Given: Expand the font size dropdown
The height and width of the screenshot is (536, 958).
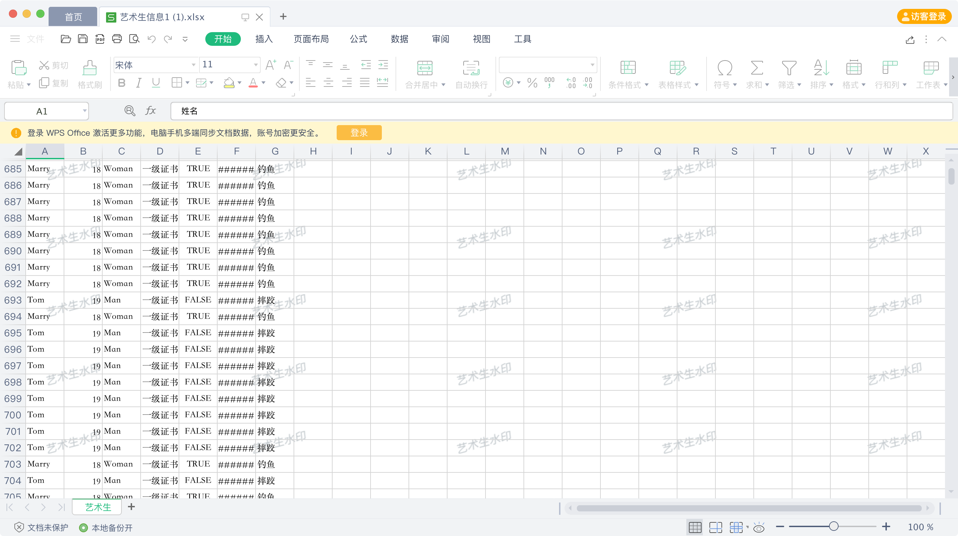Looking at the screenshot, I should point(256,65).
